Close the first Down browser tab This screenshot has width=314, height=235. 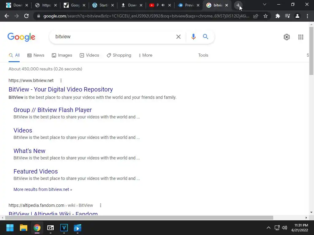pos(27,5)
